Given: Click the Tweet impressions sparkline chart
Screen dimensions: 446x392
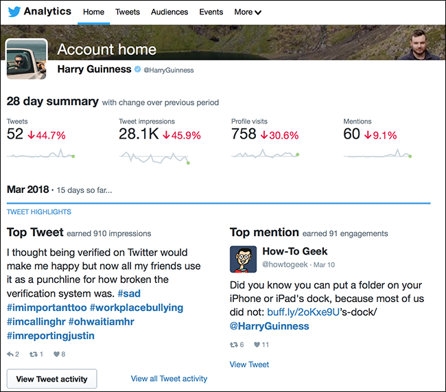Looking at the screenshot, I should click(x=154, y=157).
